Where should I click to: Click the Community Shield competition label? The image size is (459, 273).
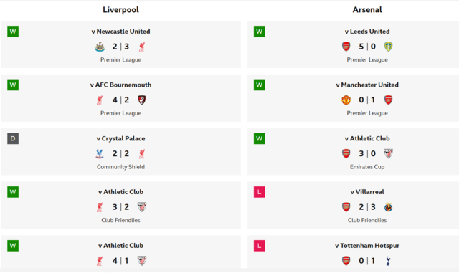(x=120, y=167)
